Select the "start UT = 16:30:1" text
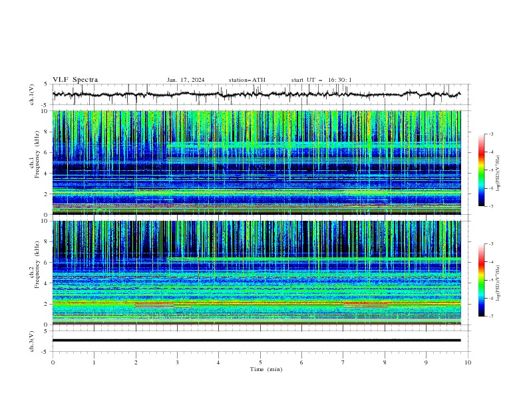The image size is (527, 407). (x=321, y=80)
